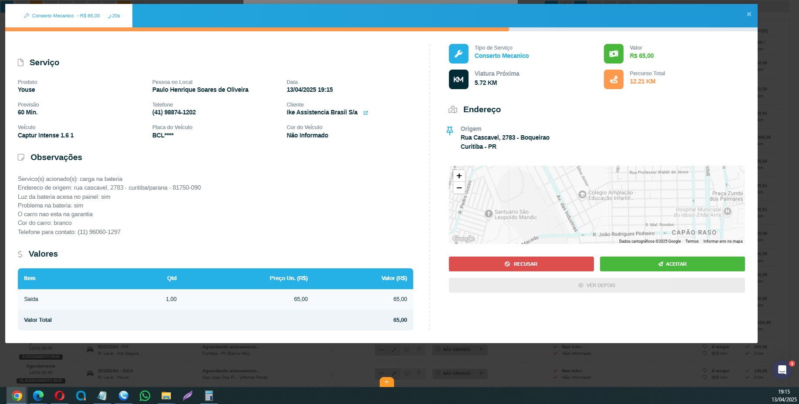Click the document icon beside Serviço heading
Image resolution: width=799 pixels, height=404 pixels.
point(20,63)
